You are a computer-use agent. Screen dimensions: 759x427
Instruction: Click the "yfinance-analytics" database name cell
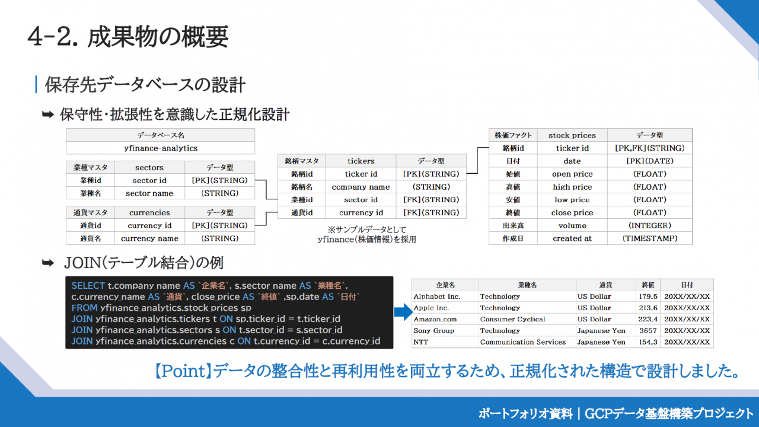pos(161,148)
